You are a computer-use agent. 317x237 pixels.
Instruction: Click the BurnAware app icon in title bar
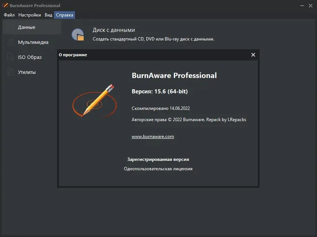point(5,5)
